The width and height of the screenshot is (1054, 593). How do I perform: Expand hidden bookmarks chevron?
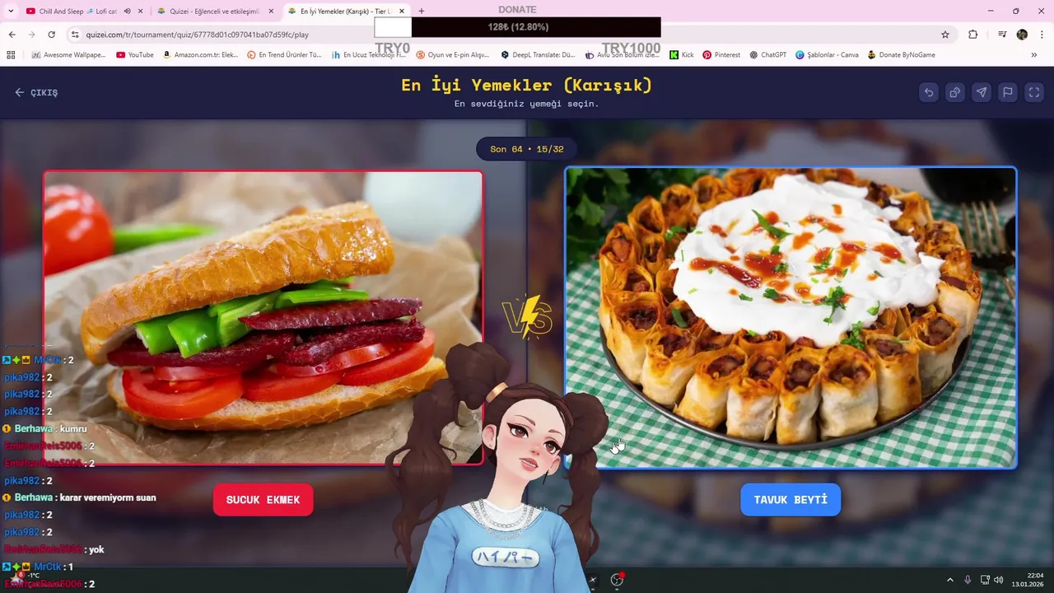(1034, 55)
